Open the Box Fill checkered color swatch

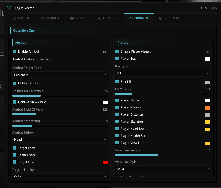pos(208,82)
